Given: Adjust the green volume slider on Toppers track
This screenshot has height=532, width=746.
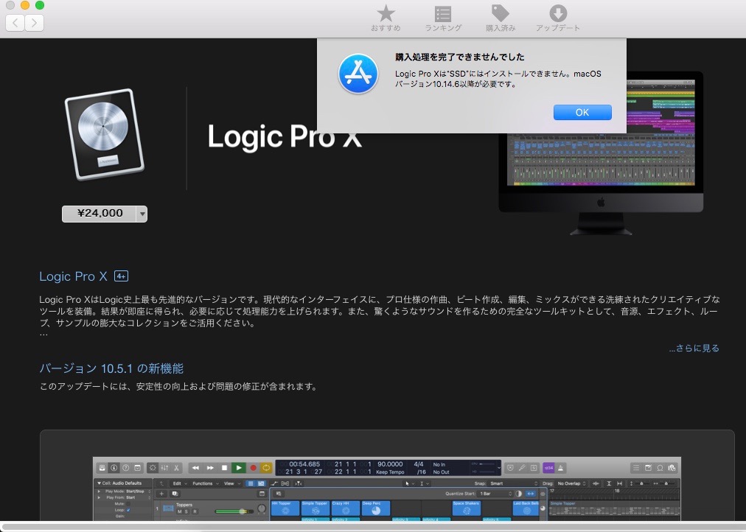Looking at the screenshot, I should click(241, 511).
